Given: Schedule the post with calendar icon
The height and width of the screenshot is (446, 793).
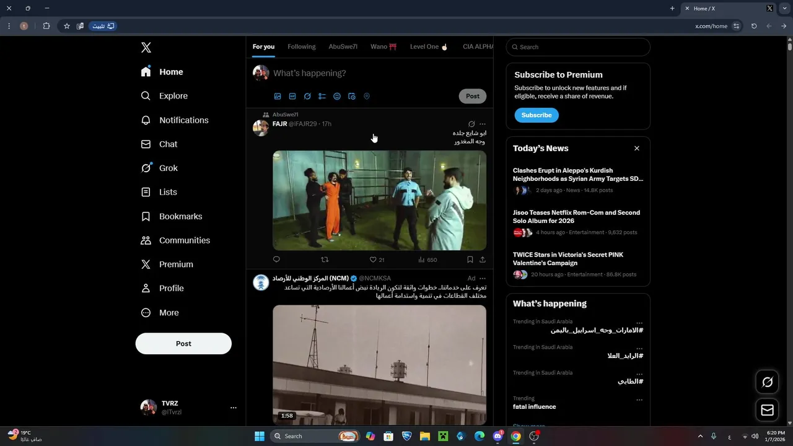Looking at the screenshot, I should pyautogui.click(x=352, y=96).
